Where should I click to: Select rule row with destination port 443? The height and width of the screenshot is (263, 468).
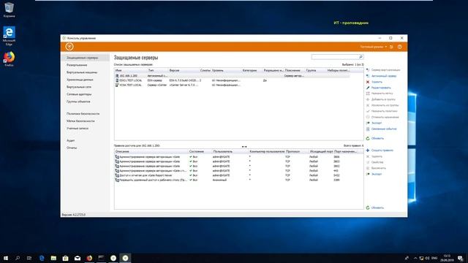pyautogui.click(x=239, y=171)
